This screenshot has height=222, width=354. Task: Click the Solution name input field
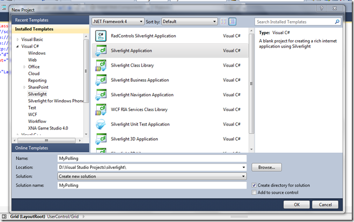tap(152, 185)
